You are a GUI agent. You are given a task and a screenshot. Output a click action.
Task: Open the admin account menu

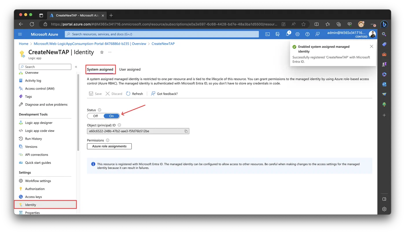(351, 34)
